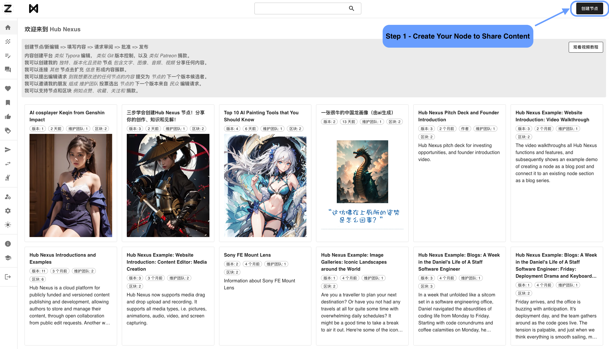Open the person-with-gear account icon
Screen dimensions: 609x349
point(8,197)
